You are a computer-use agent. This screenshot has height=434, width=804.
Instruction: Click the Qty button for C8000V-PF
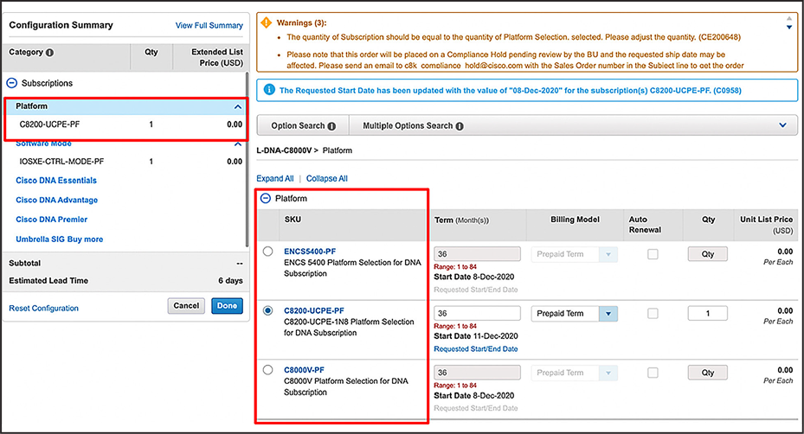[708, 373]
